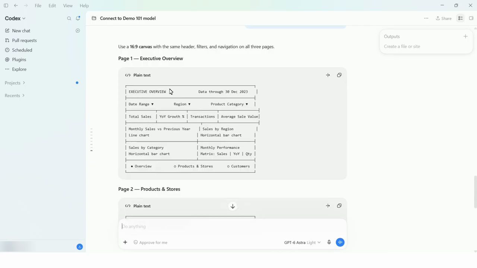Open the Scheduled section
The height and width of the screenshot is (268, 477).
click(x=22, y=50)
